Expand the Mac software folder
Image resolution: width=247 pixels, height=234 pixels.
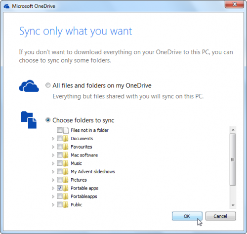[x=53, y=155]
